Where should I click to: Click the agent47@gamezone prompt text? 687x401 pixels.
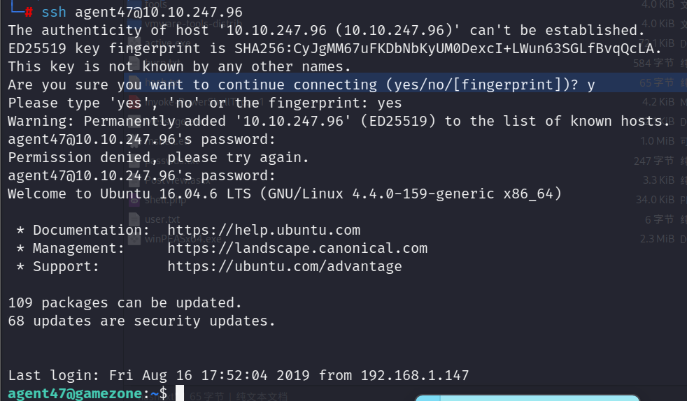point(75,393)
